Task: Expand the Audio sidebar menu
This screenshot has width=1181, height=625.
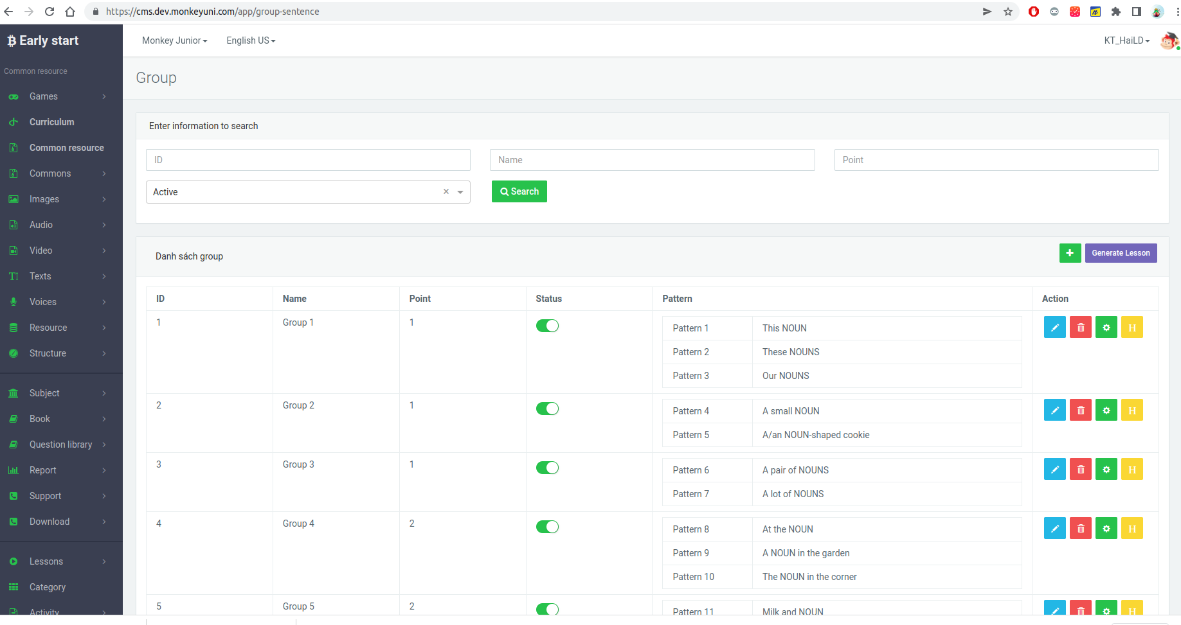Action: coord(61,225)
